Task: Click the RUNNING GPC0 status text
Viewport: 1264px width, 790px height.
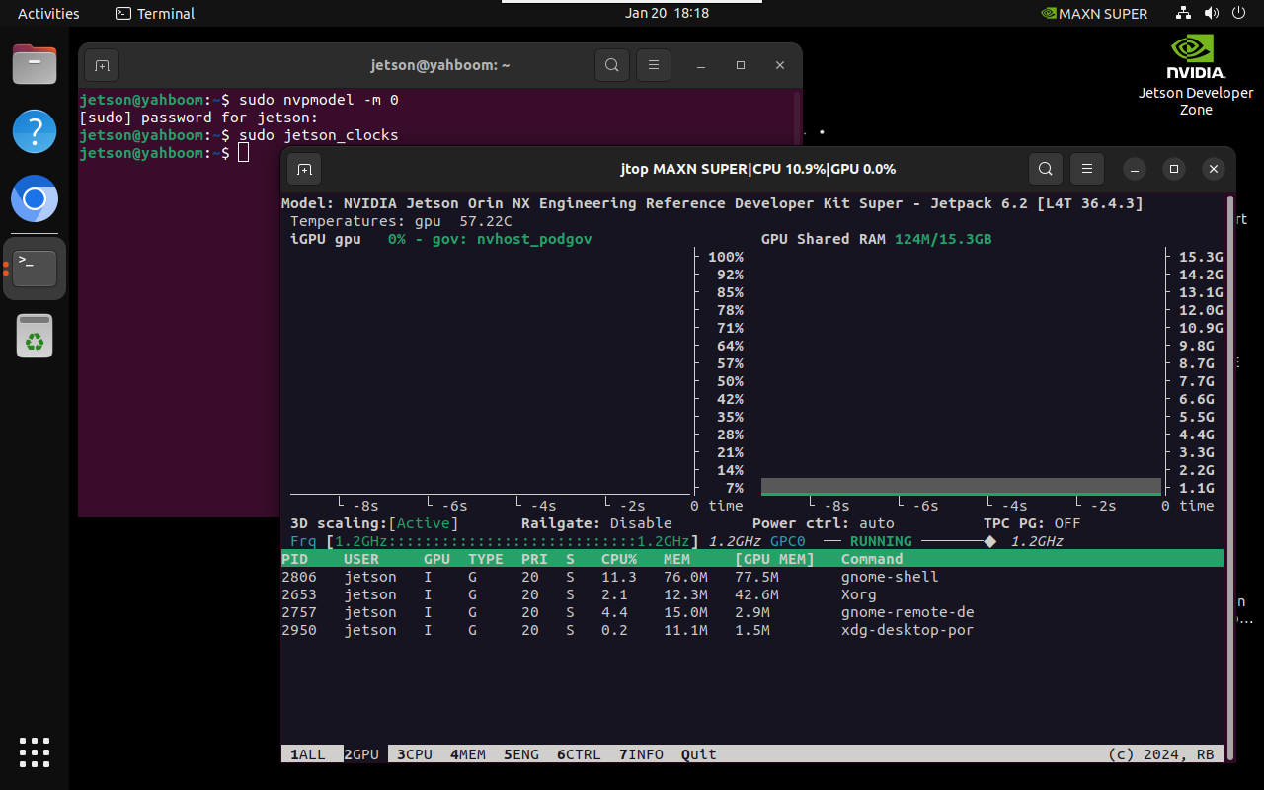Action: (x=881, y=541)
